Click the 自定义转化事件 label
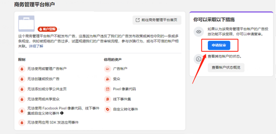 tap(125, 109)
